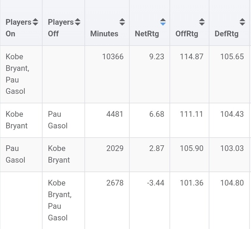Select the Kobe Bryant, Pau Gasol on cell
The width and height of the screenshot is (251, 229).
pyautogui.click(x=21, y=74)
